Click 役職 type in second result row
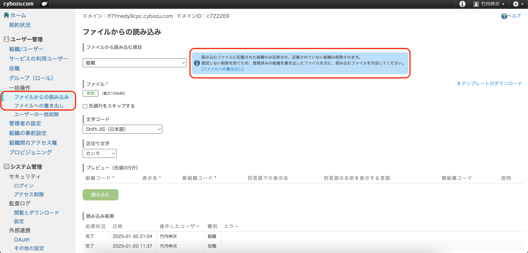 click(x=212, y=246)
